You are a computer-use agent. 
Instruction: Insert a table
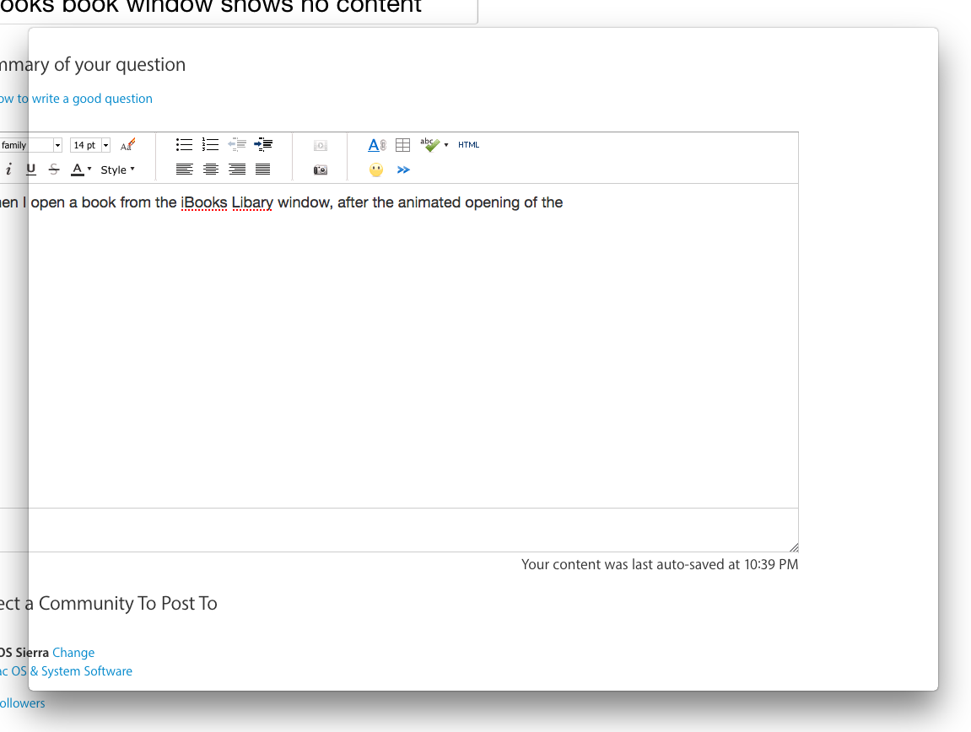(x=402, y=145)
